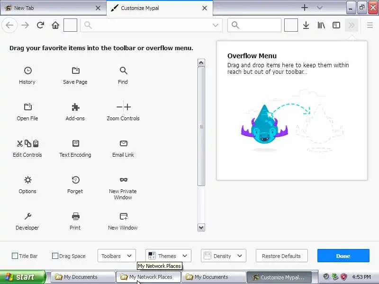The width and height of the screenshot is (379, 284).
Task: Click the Back arrow toolbar button
Action: point(9,25)
